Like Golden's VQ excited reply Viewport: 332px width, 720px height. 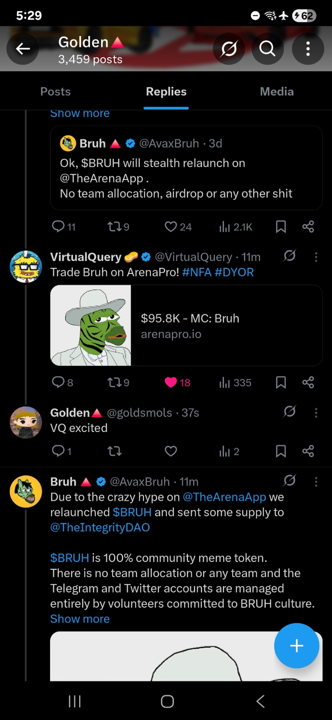[171, 451]
